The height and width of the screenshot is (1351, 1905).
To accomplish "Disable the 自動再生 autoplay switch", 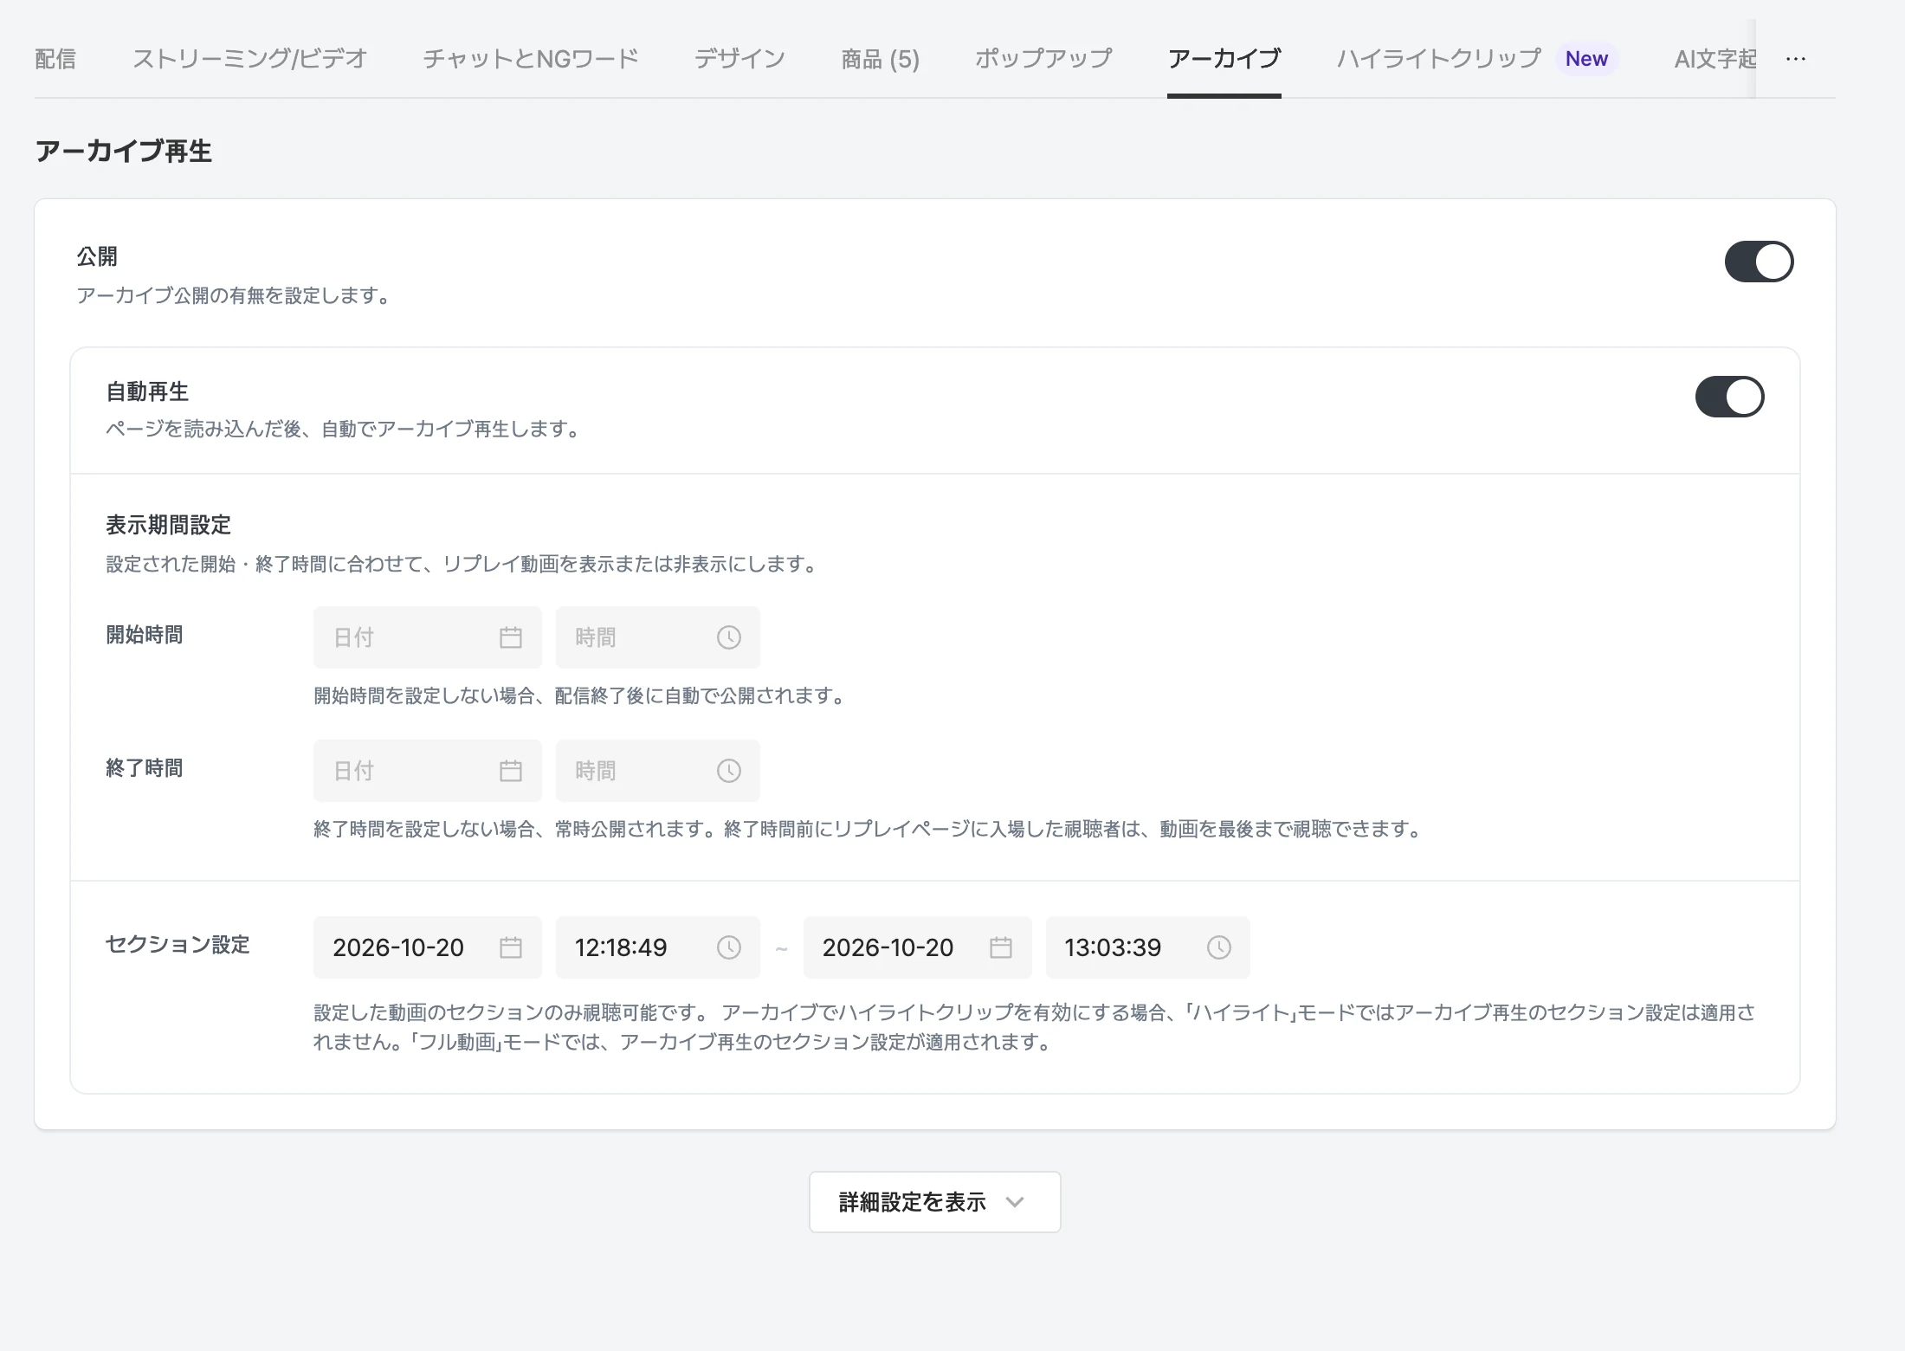I will pos(1729,397).
